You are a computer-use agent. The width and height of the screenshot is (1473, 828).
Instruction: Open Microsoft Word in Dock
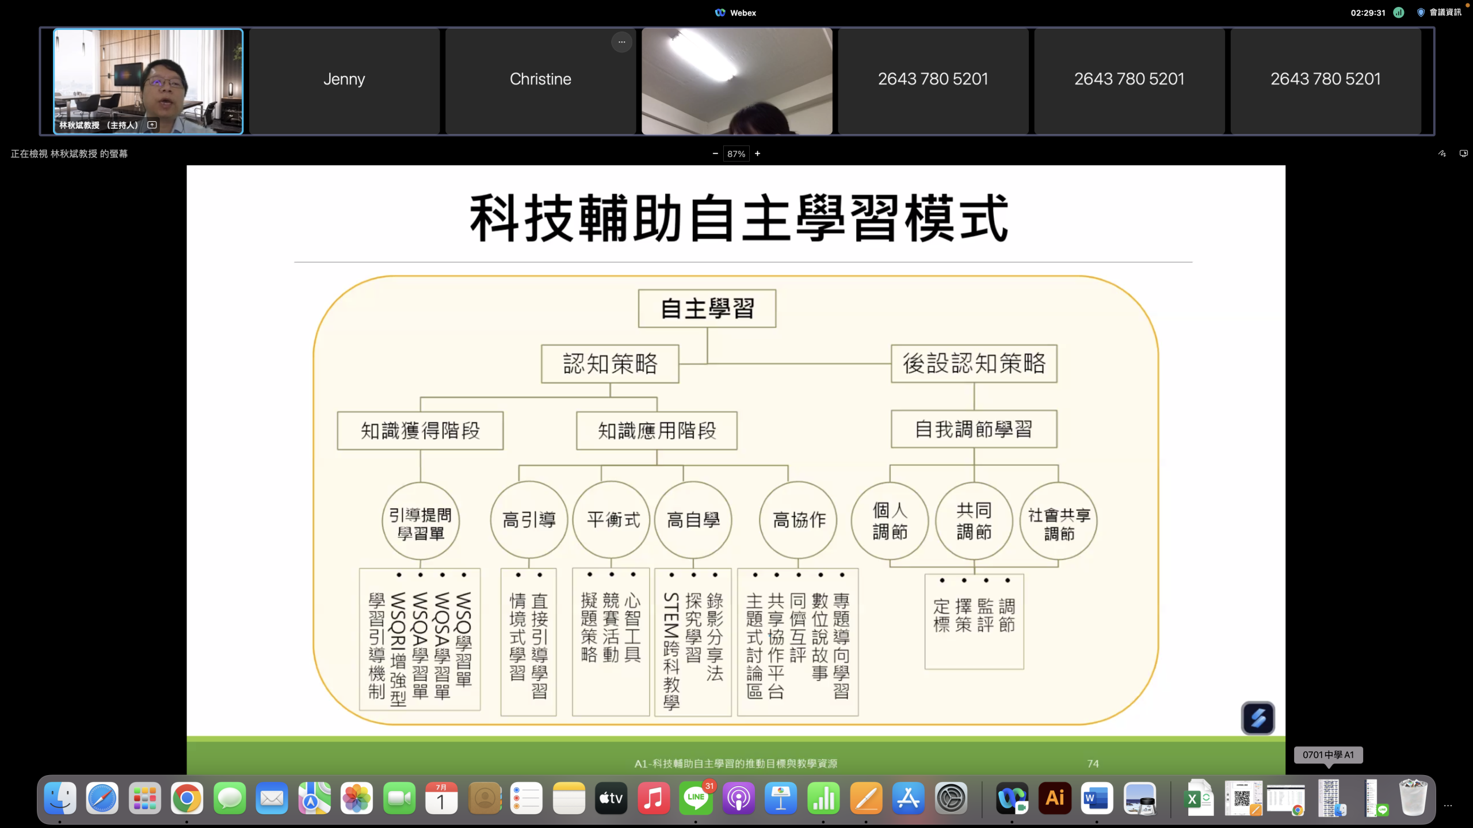pyautogui.click(x=1097, y=799)
